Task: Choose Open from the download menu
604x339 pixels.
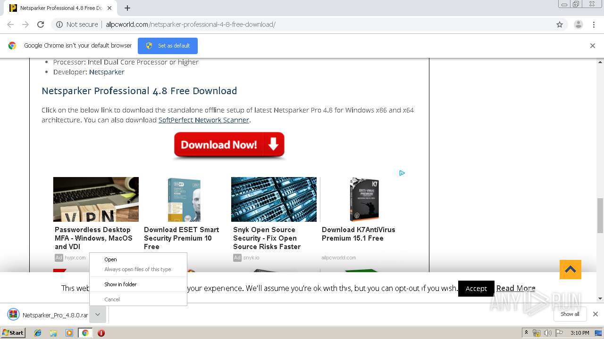Action: coord(138,259)
